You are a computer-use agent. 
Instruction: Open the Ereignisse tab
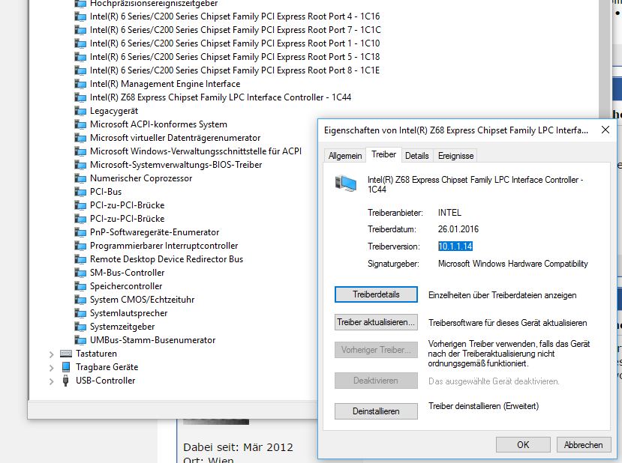(x=455, y=156)
